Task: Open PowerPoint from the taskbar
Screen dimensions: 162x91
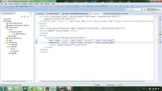Action: click(69, 89)
